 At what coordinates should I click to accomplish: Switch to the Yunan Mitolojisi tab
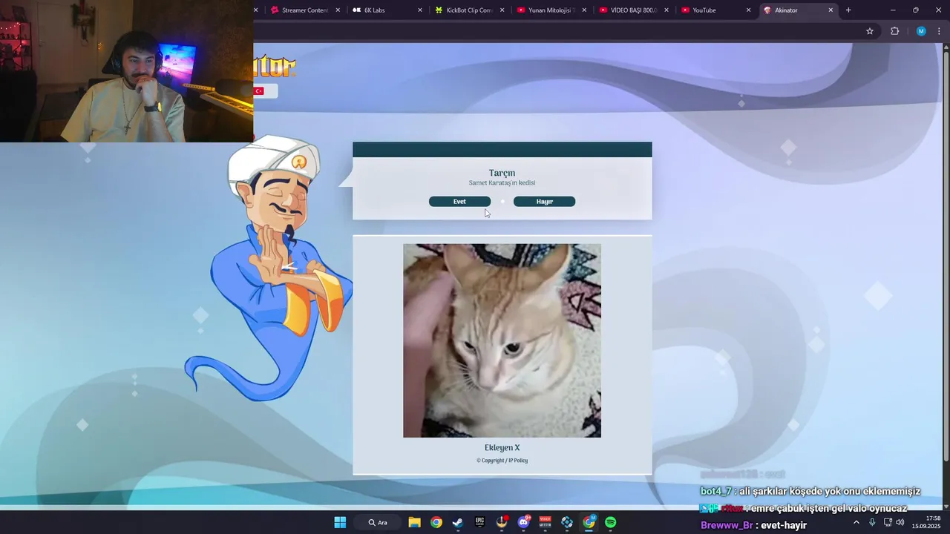pos(551,10)
